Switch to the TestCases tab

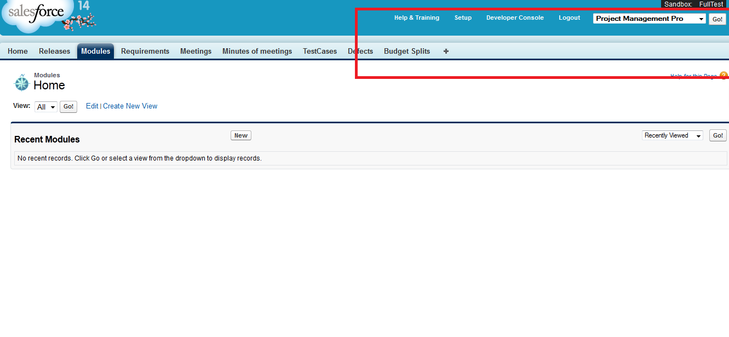pos(320,51)
